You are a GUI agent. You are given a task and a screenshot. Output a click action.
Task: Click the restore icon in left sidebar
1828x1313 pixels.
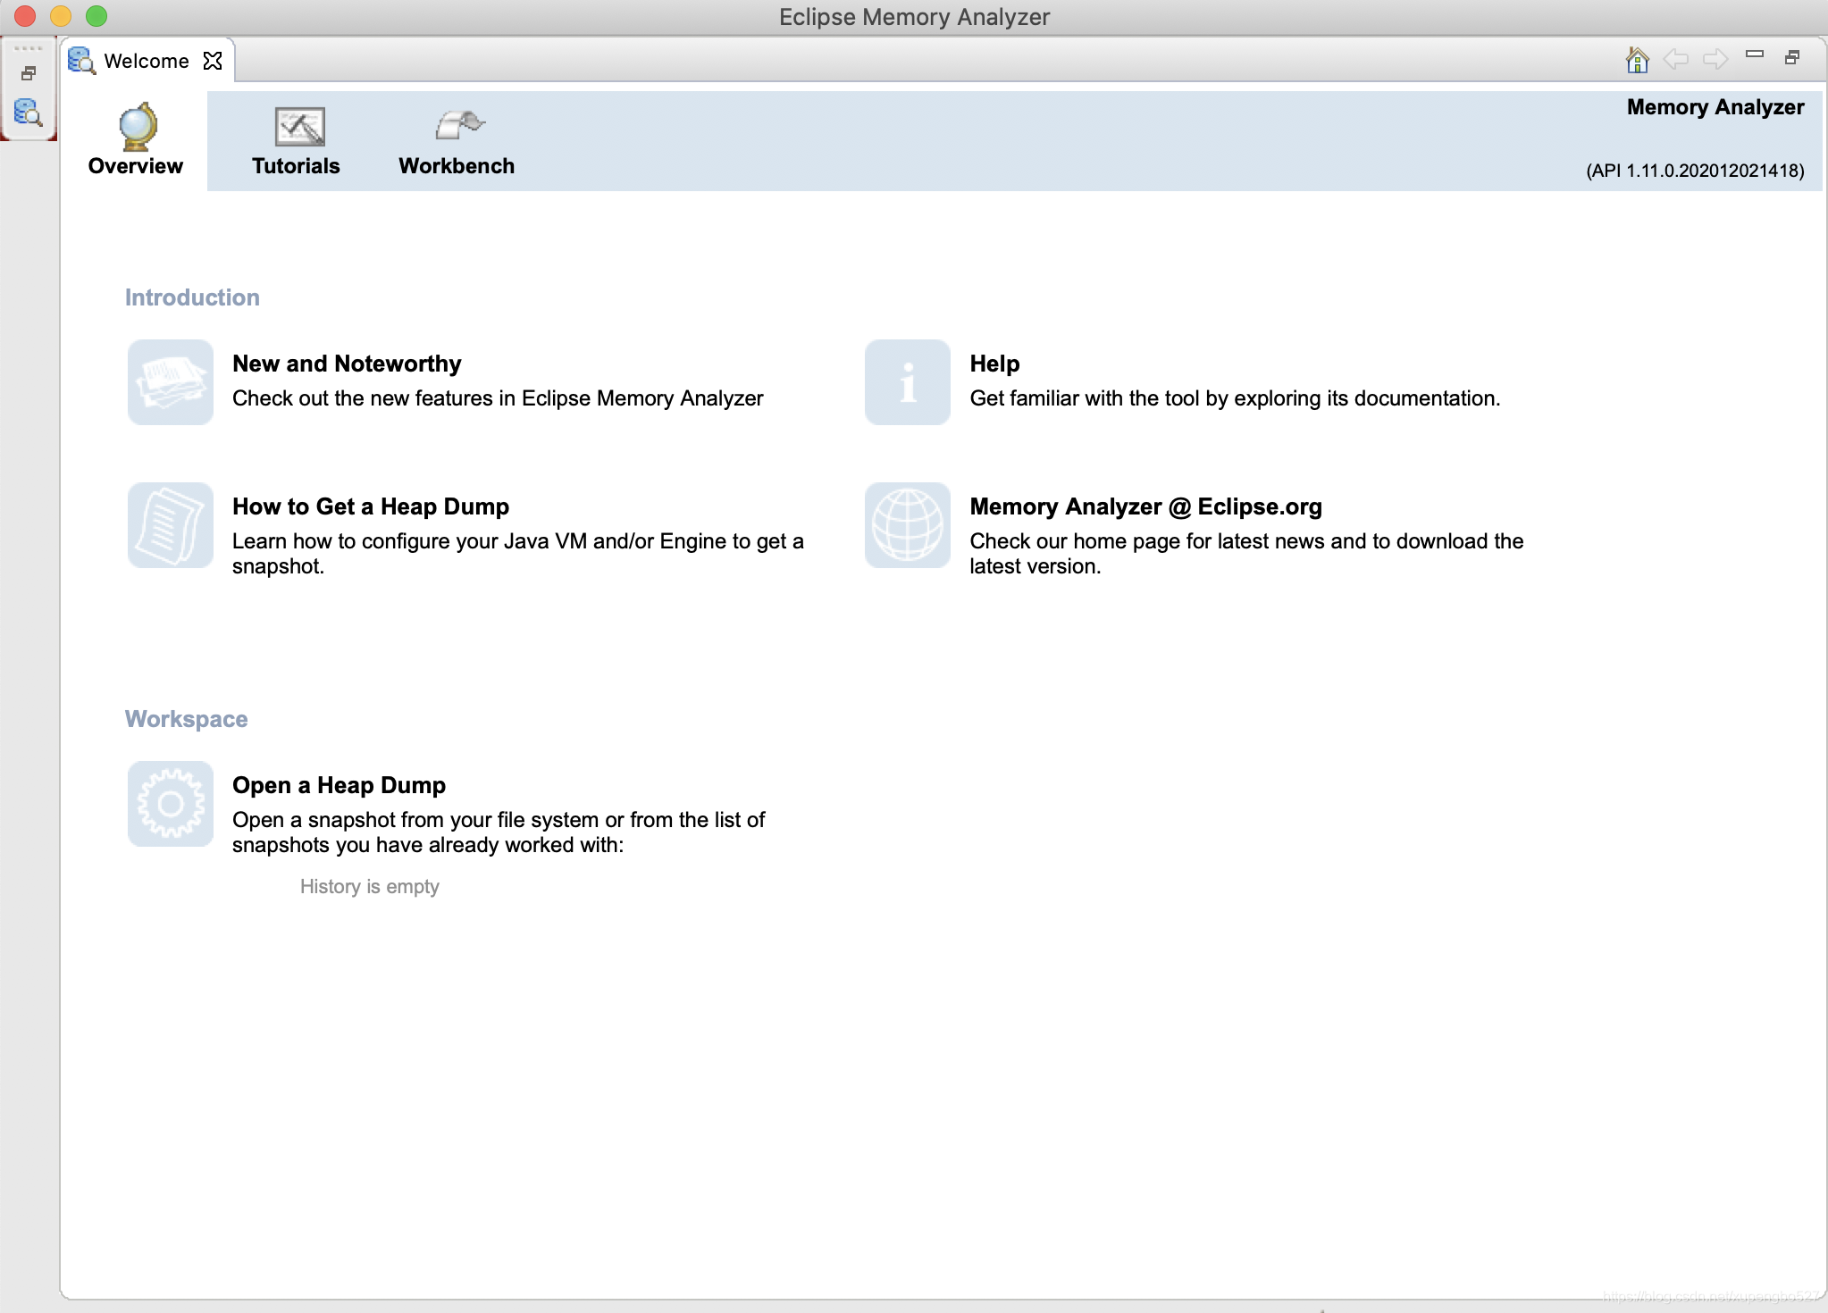tap(29, 73)
